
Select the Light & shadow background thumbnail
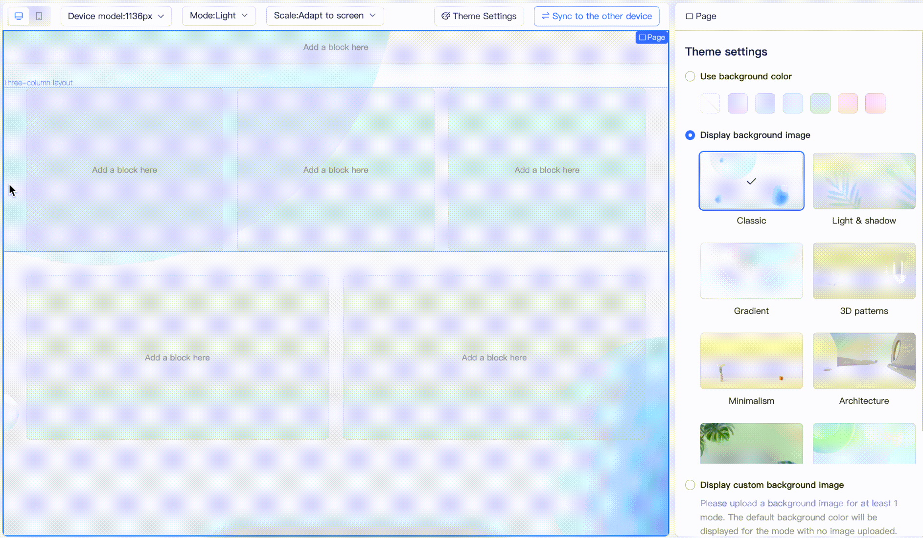864,181
